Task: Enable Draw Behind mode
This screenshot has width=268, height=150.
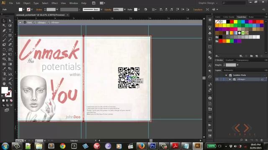Action: pos(7,105)
